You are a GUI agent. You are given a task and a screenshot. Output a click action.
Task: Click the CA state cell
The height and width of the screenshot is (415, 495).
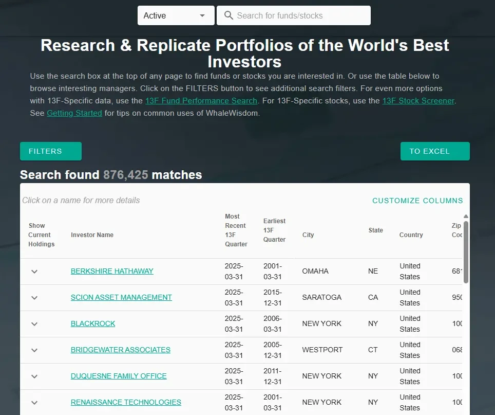[373, 297]
